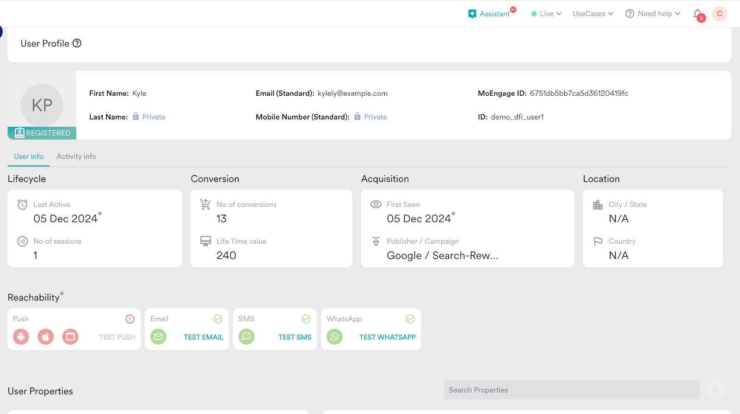
Task: Click the Life Time value icon
Action: pos(205,241)
